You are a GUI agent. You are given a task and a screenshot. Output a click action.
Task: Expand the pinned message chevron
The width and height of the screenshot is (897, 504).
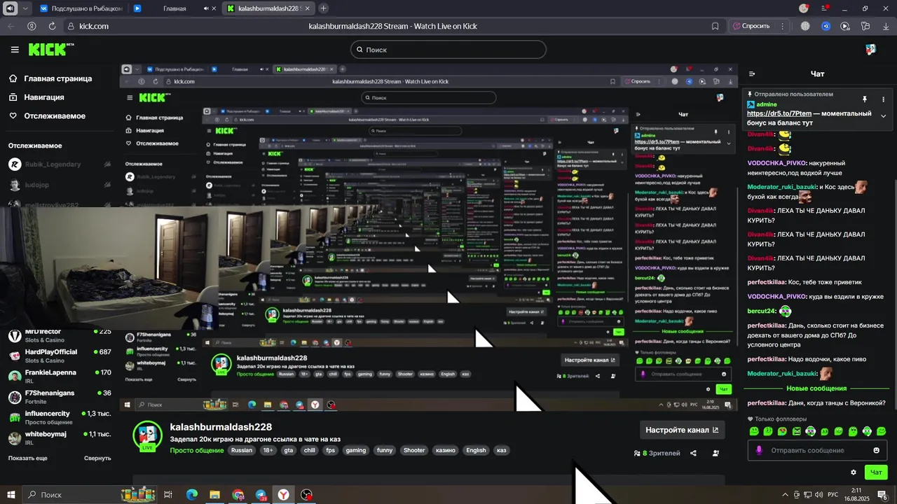pos(883,115)
